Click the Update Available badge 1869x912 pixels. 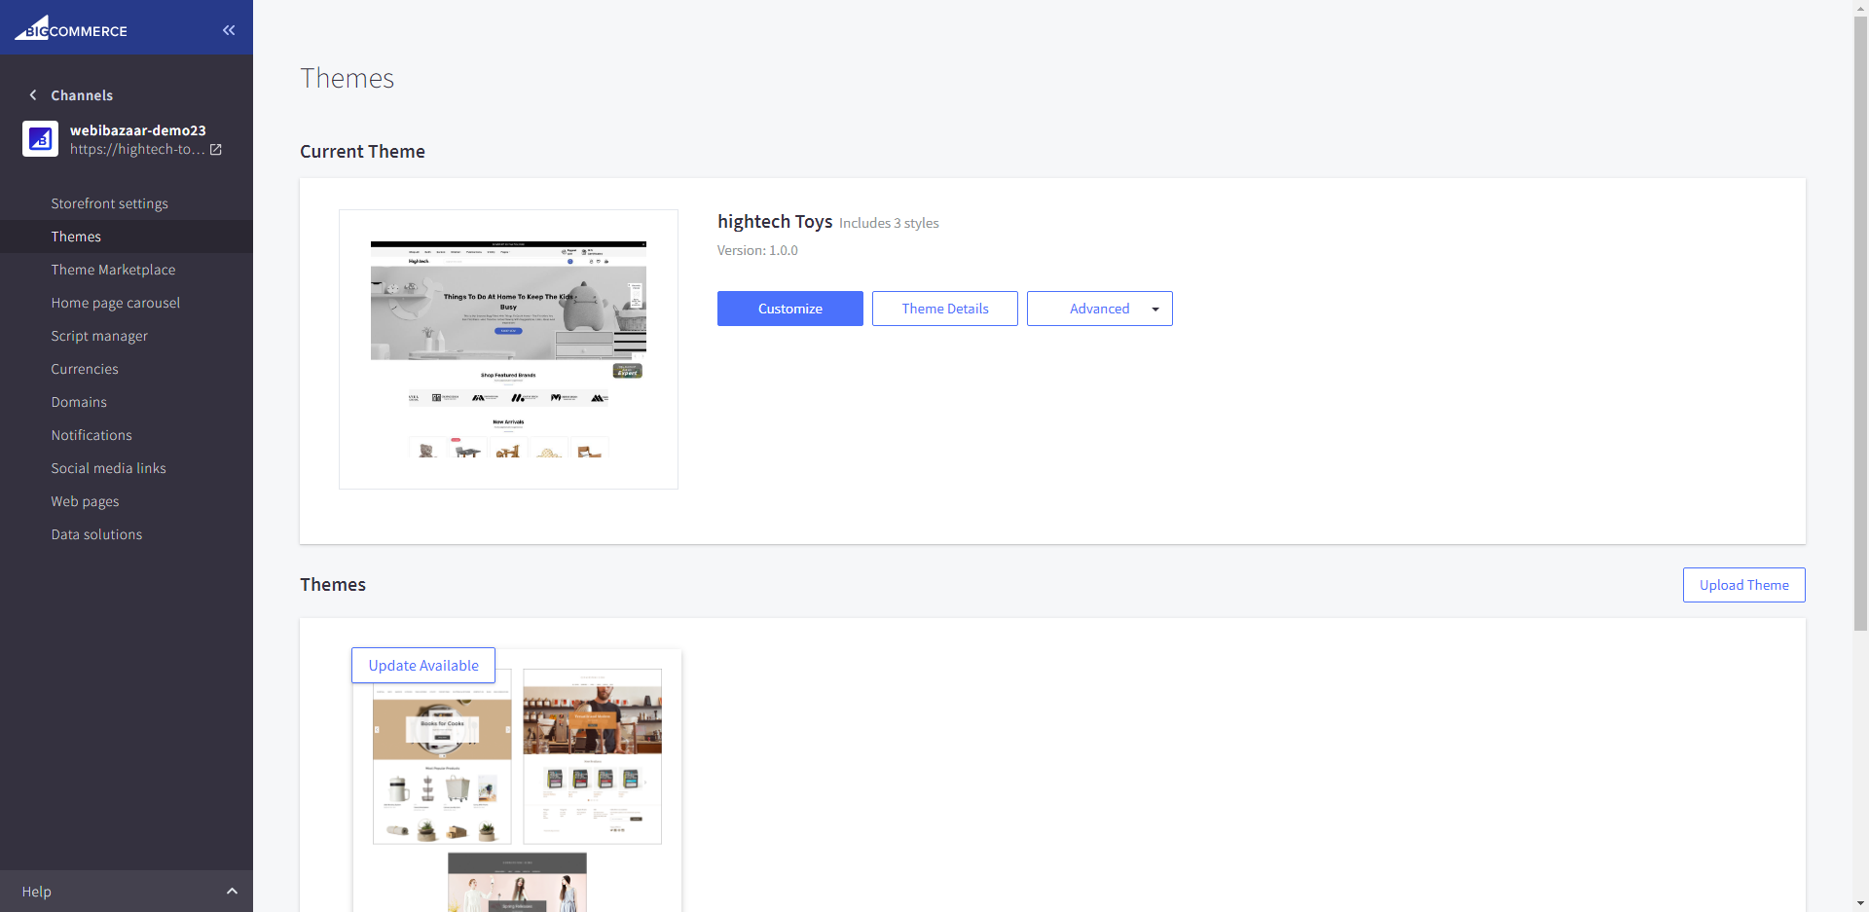click(423, 666)
